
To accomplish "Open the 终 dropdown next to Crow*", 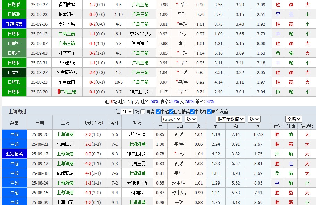I will click(190, 119).
